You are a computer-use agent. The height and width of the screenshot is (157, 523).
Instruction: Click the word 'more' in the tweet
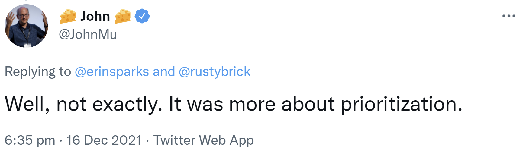tap(252, 104)
